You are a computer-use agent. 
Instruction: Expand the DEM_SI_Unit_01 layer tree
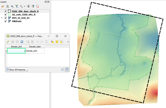2,18
